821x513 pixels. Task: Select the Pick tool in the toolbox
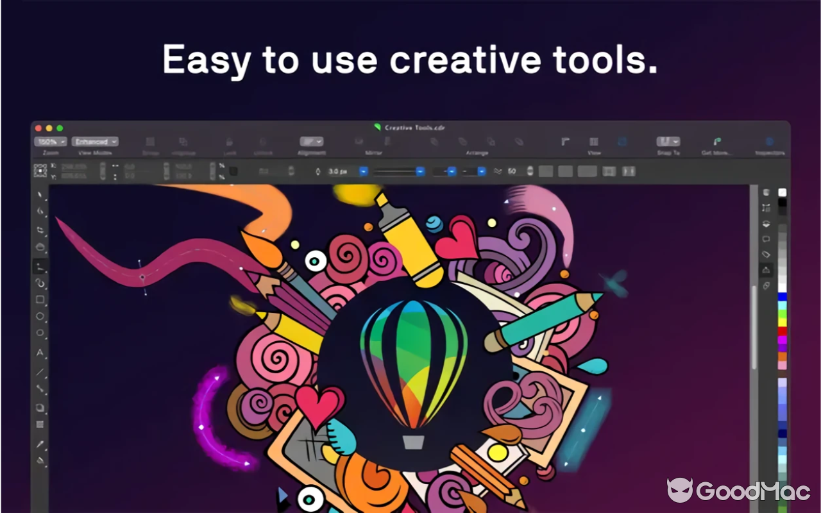[40, 194]
